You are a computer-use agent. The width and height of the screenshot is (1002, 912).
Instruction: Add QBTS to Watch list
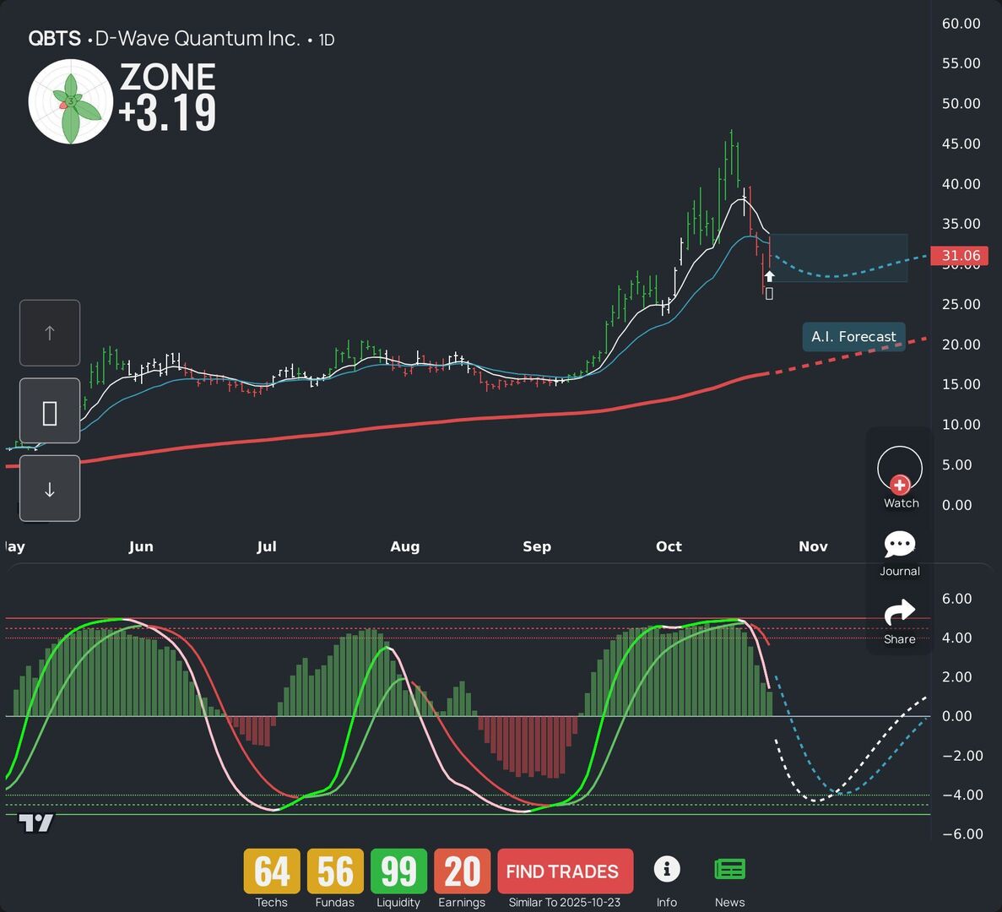[x=900, y=477]
